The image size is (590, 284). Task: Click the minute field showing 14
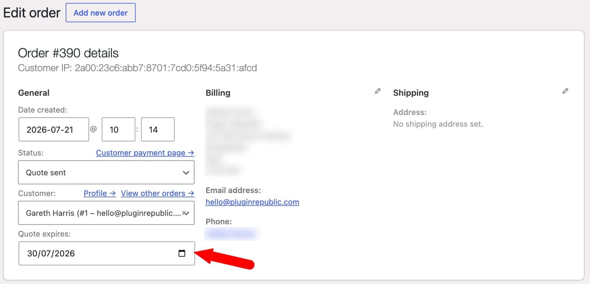[158, 129]
